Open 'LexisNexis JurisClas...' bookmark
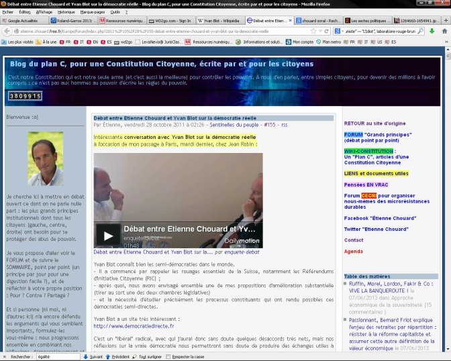This screenshot has width=451, height=361. 158,42
